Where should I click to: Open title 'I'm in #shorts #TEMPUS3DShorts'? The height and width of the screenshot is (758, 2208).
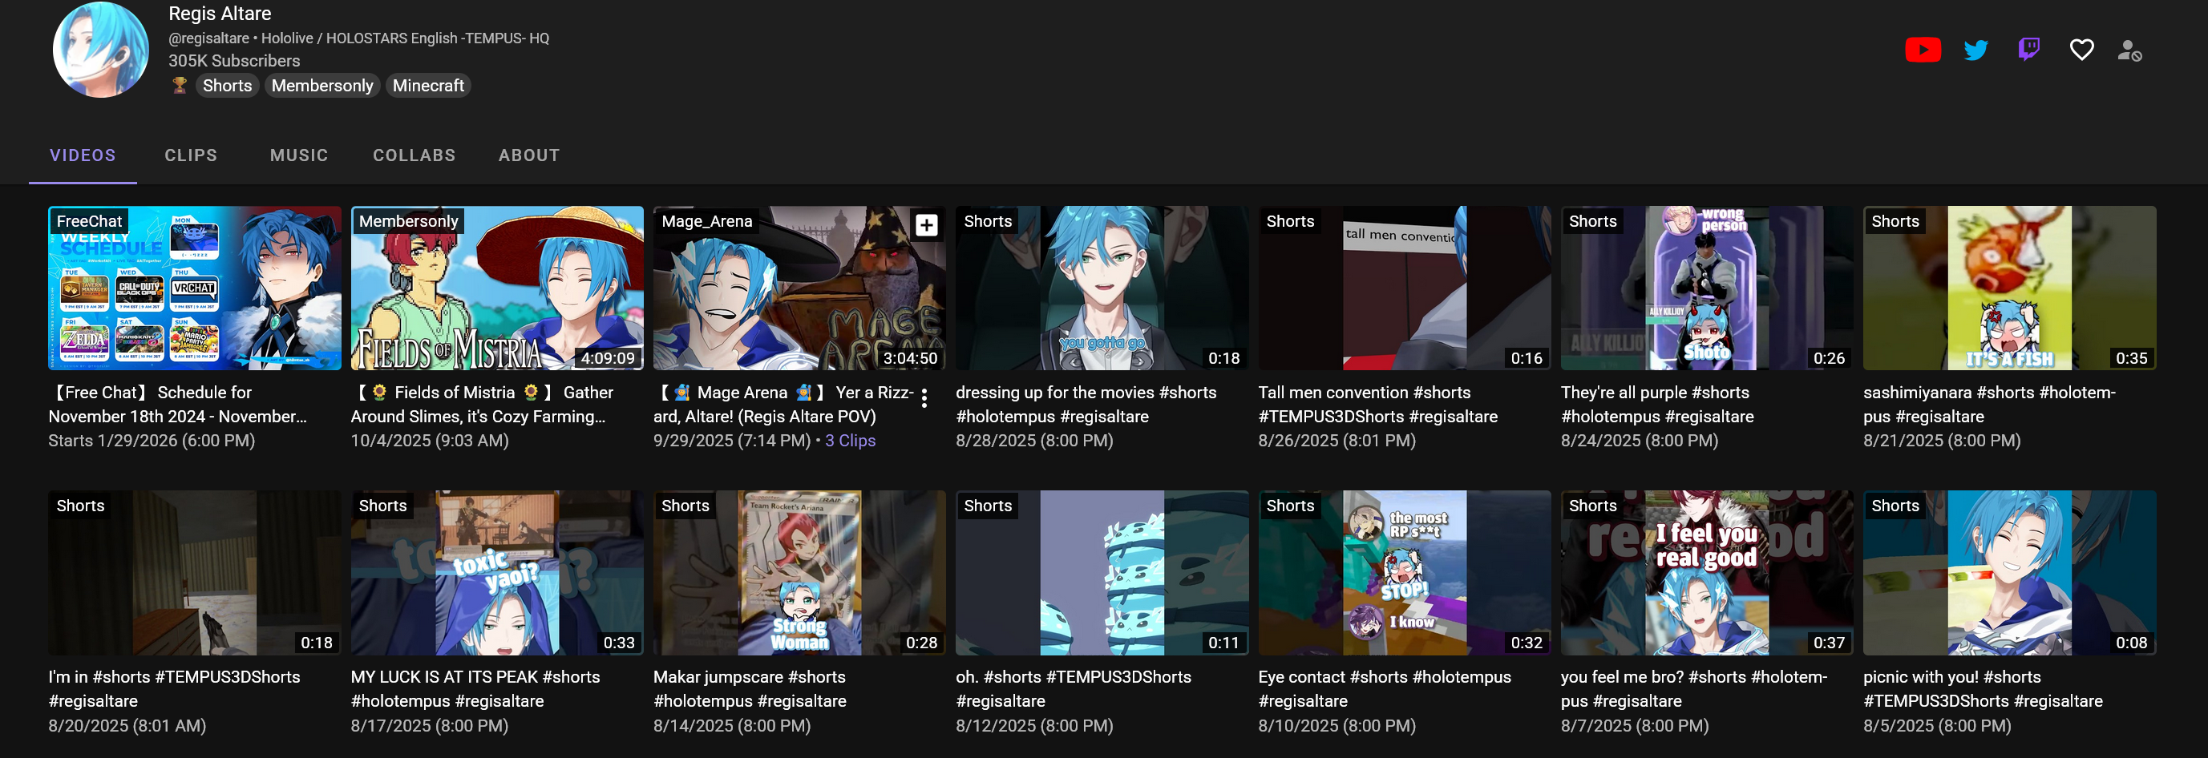tap(175, 688)
